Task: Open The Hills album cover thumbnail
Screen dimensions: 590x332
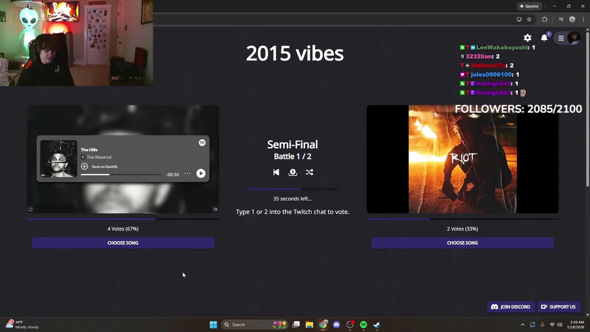Action: pyautogui.click(x=59, y=159)
